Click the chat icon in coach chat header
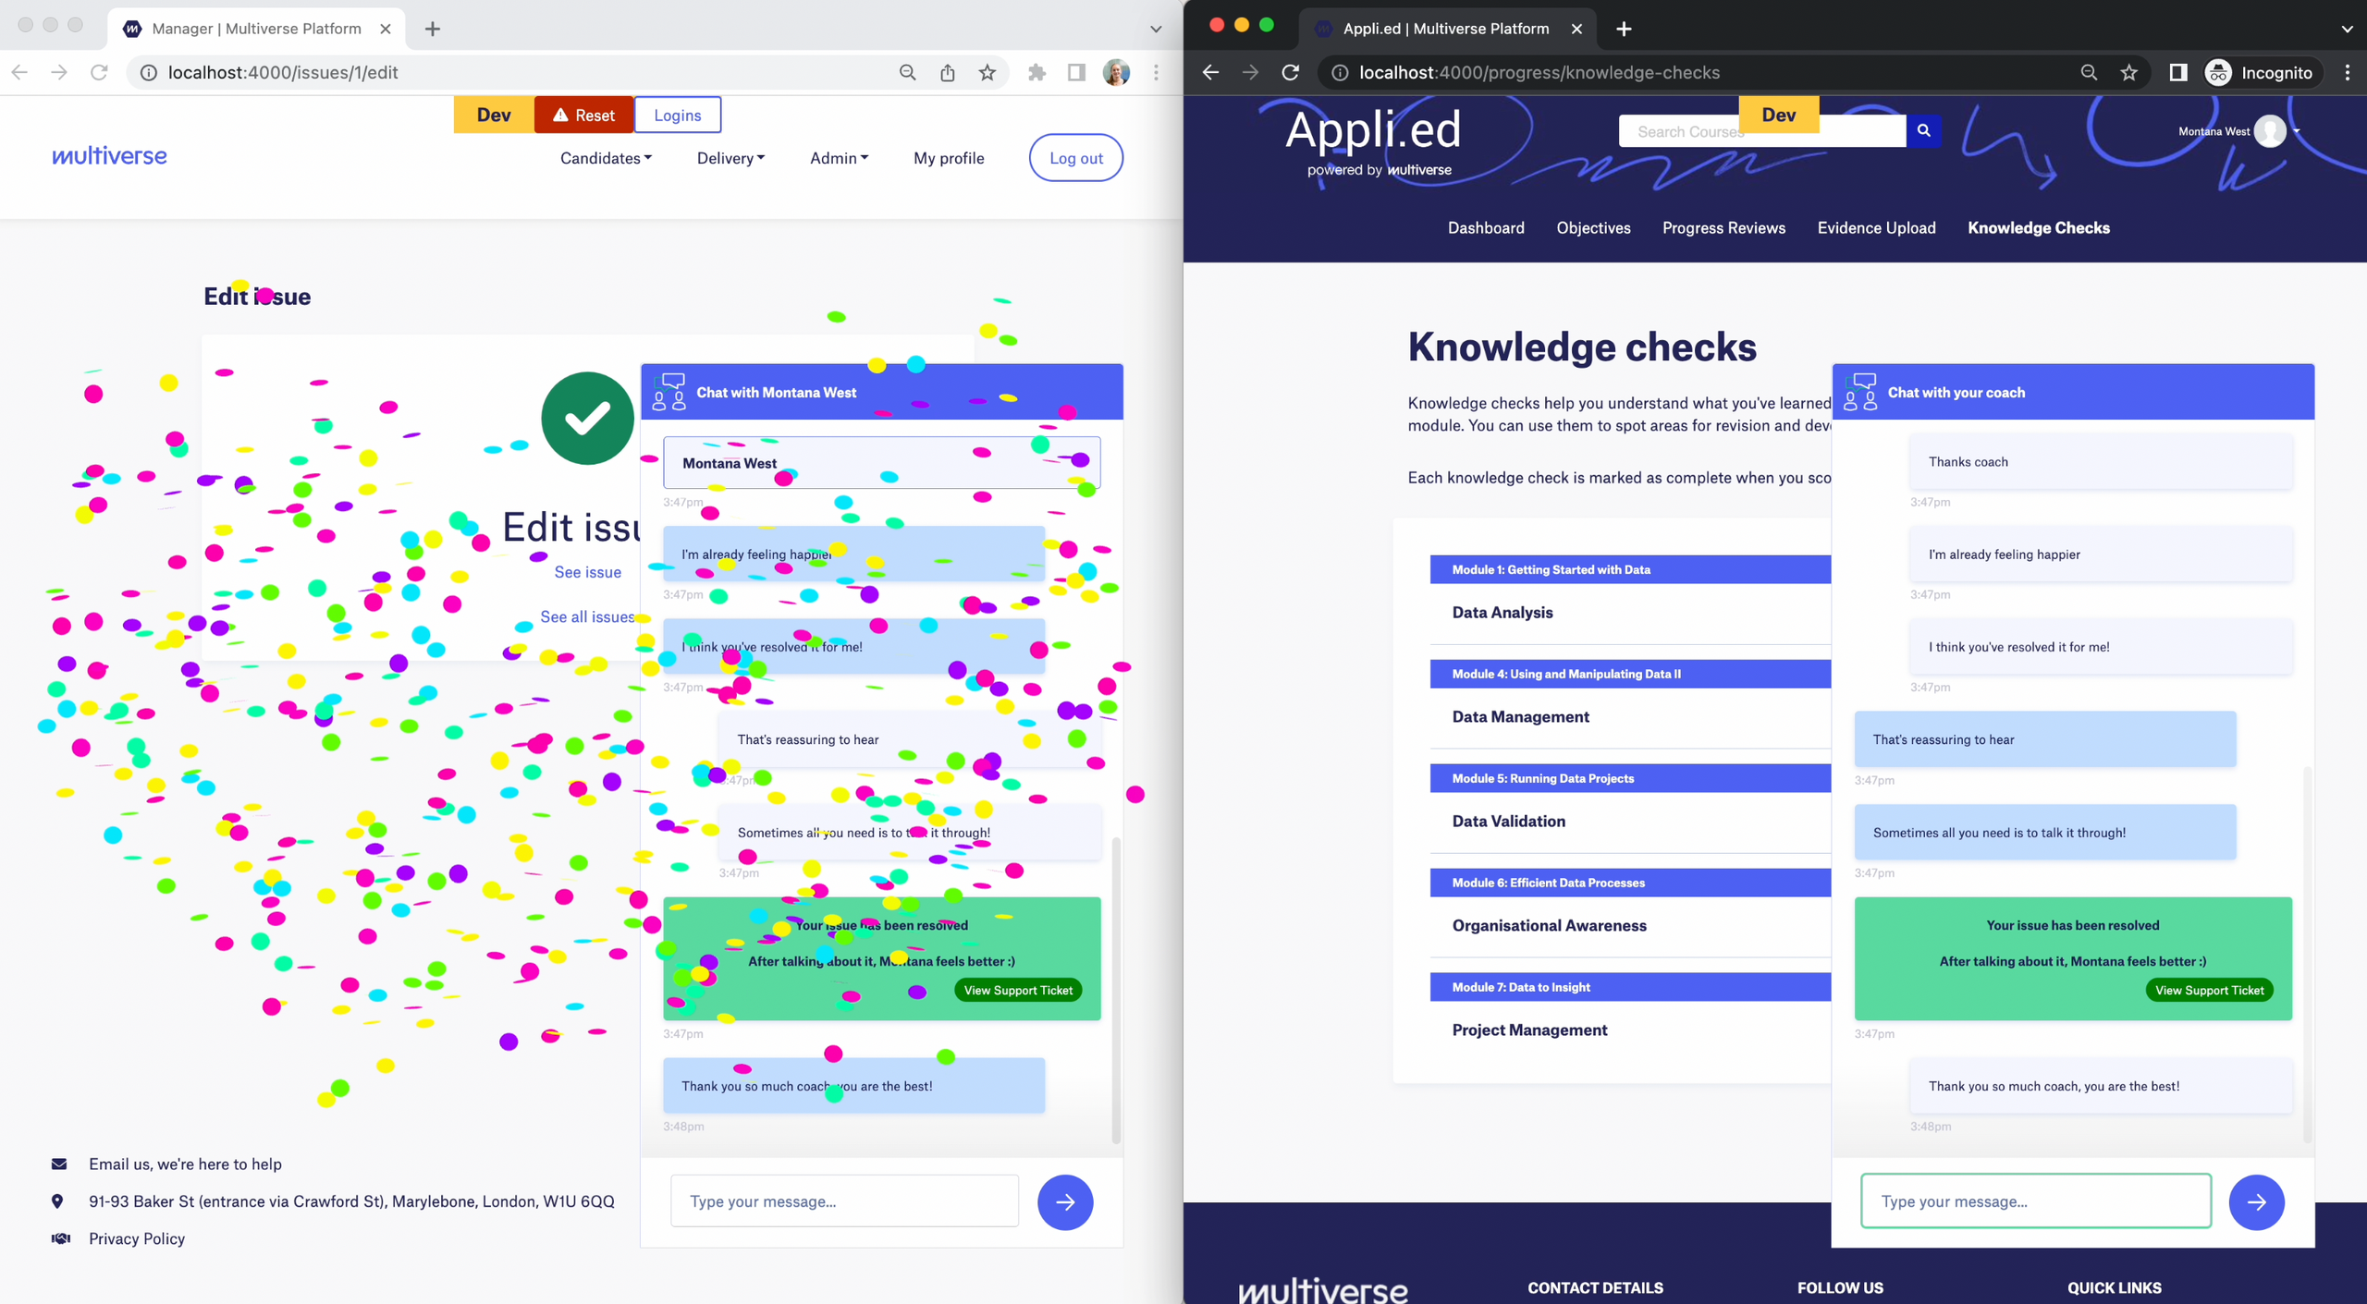 [x=1860, y=392]
